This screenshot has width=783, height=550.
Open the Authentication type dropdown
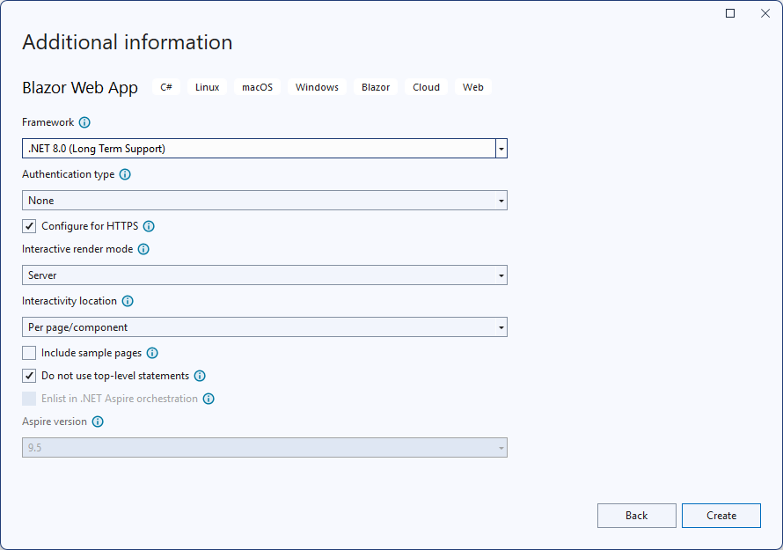pos(501,200)
